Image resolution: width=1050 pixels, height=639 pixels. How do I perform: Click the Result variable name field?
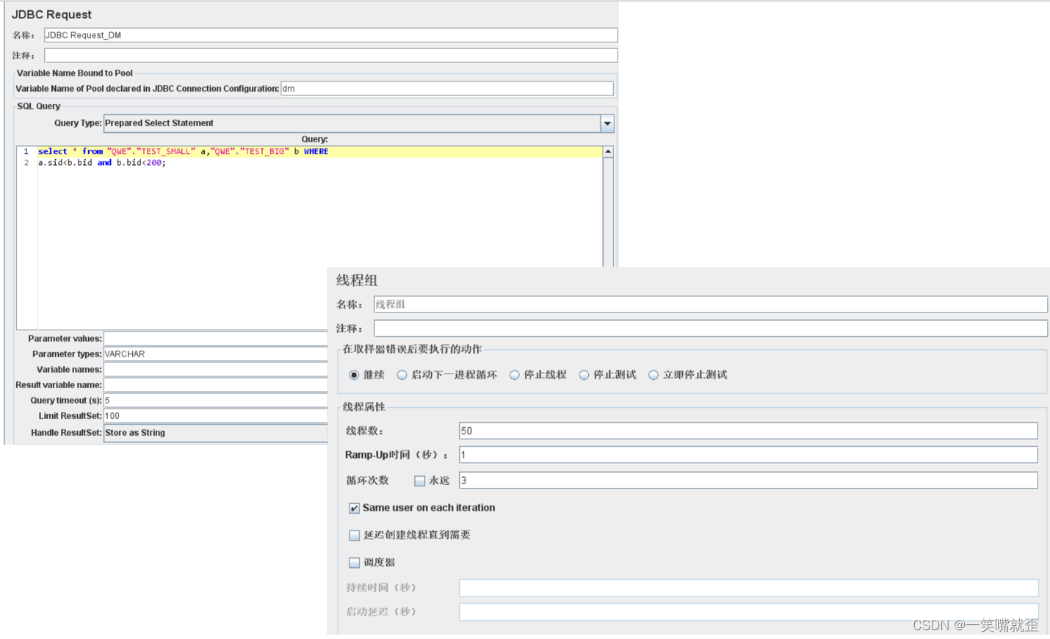pos(215,384)
